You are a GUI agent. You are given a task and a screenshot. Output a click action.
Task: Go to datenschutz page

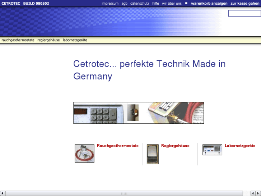point(140,4)
